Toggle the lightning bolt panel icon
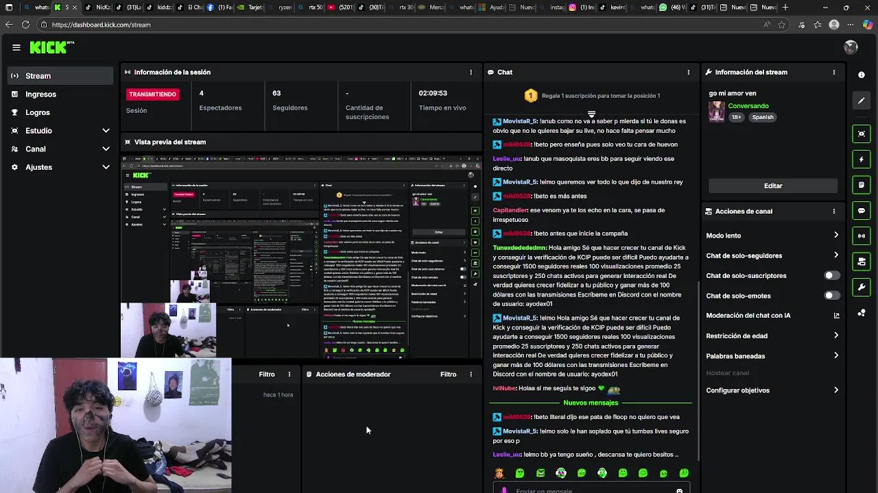Image resolution: width=878 pixels, height=493 pixels. pos(862,160)
